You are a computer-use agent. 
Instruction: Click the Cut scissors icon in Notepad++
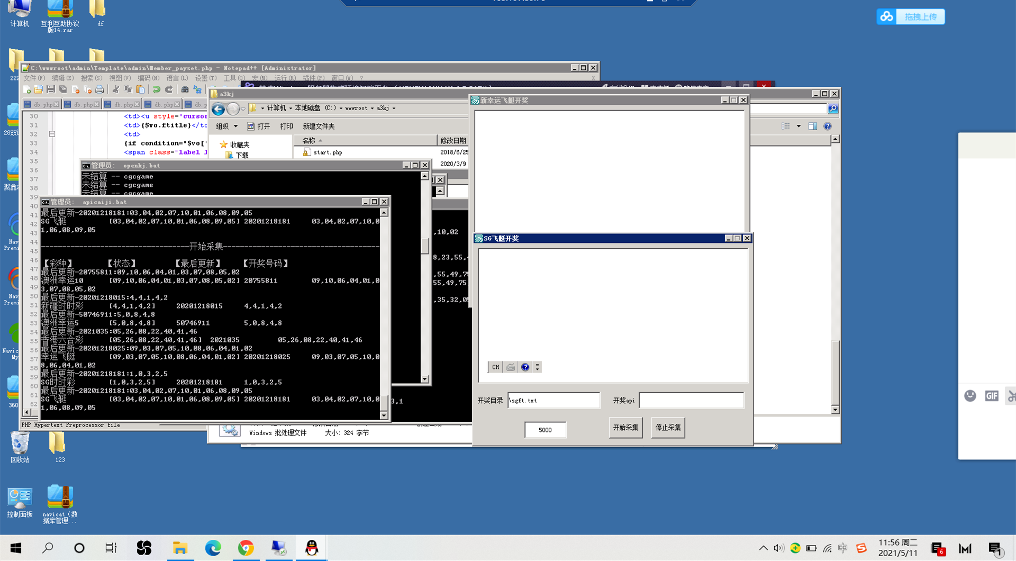pos(115,89)
